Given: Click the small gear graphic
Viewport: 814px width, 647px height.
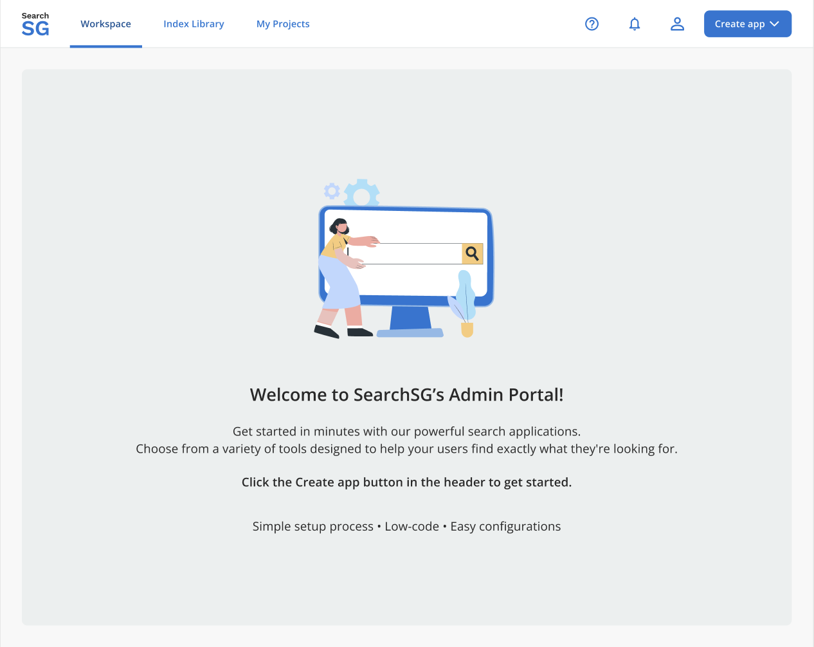Looking at the screenshot, I should click(331, 190).
